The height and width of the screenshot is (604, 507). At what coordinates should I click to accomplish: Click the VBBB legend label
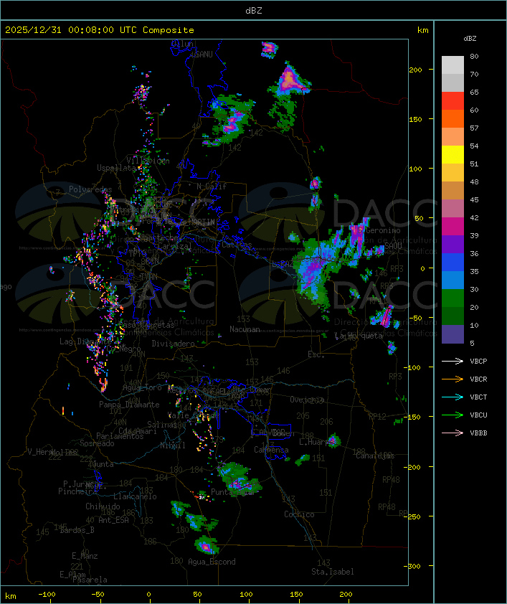coord(478,433)
